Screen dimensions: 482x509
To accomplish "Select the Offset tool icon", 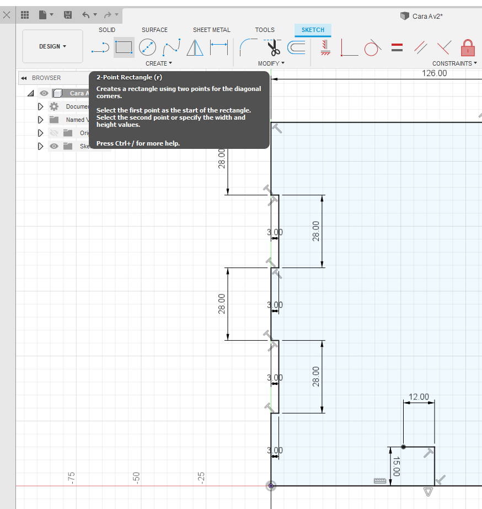I will click(296, 47).
